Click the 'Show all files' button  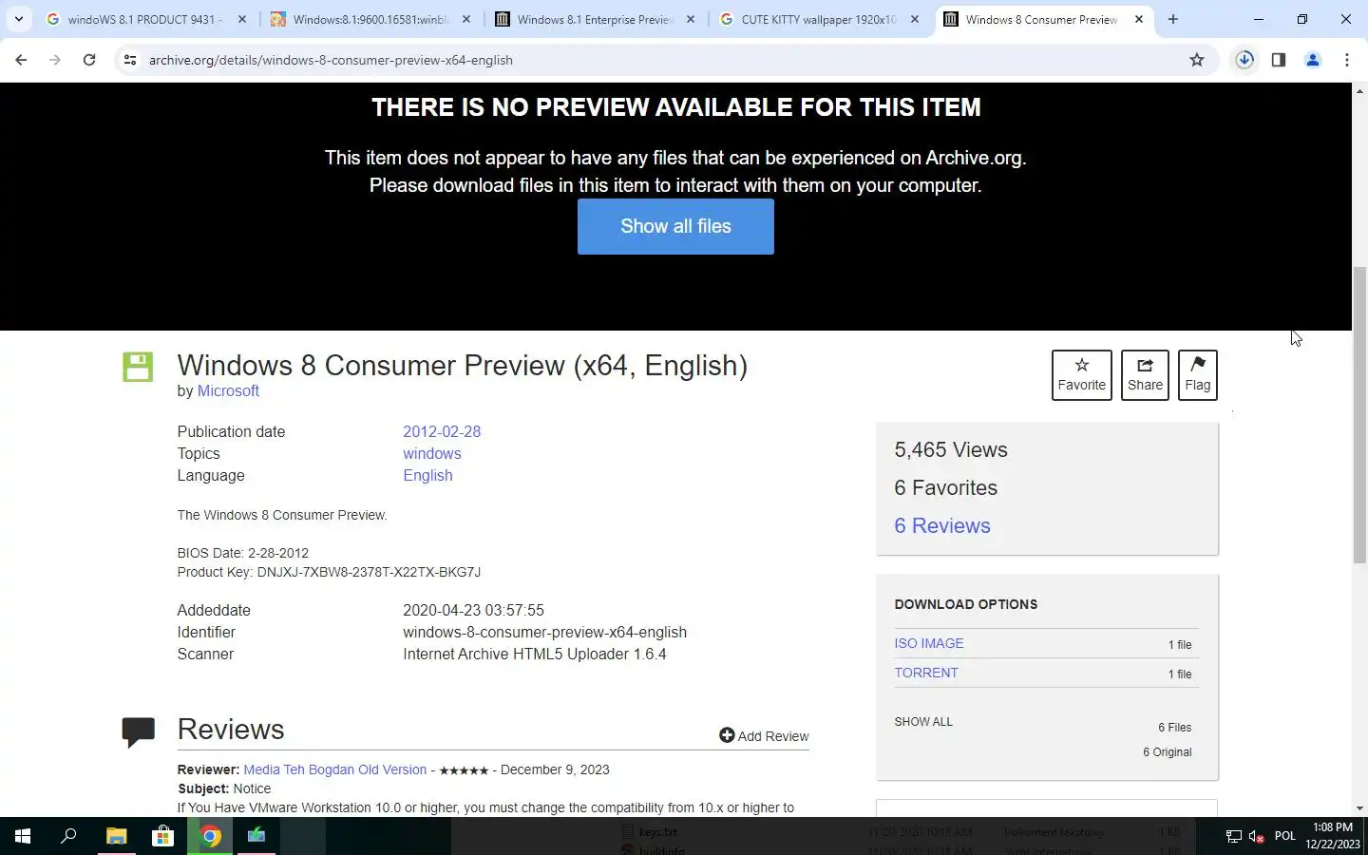(675, 226)
